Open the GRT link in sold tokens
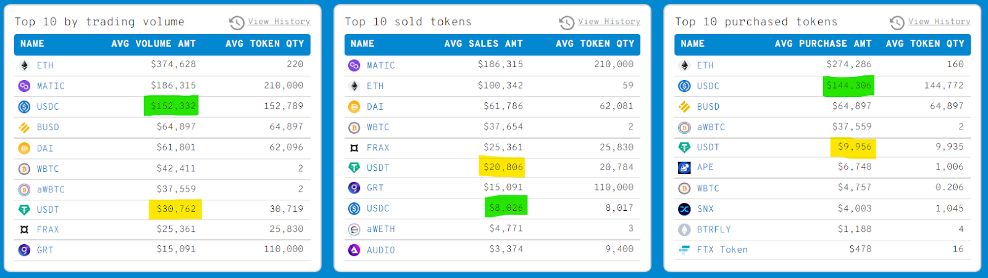The width and height of the screenshot is (988, 278). (x=375, y=188)
